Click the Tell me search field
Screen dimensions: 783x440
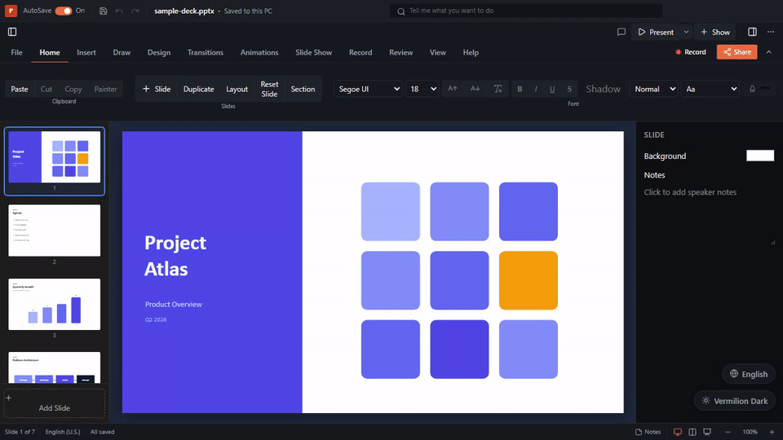tap(526, 11)
